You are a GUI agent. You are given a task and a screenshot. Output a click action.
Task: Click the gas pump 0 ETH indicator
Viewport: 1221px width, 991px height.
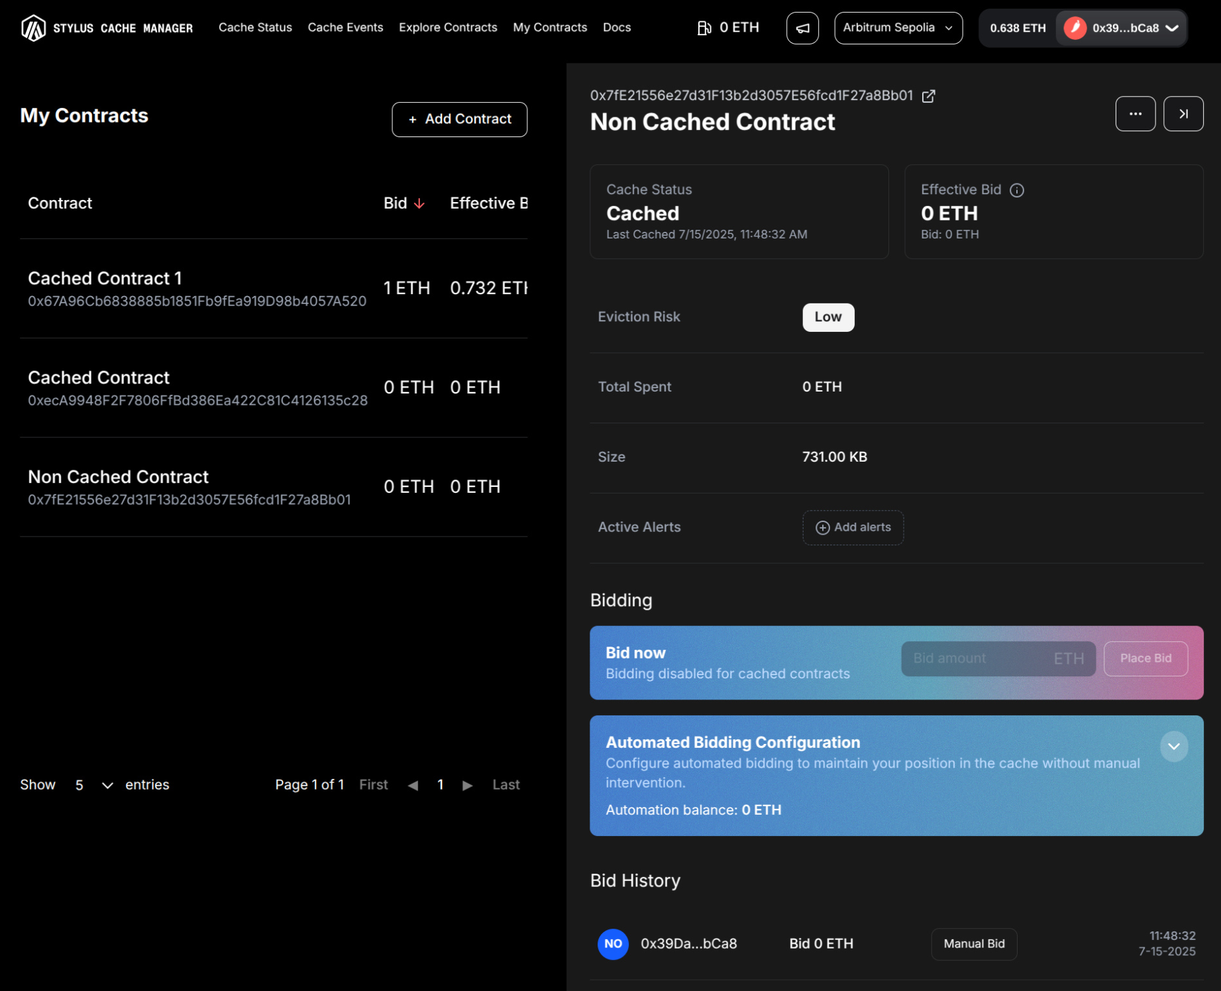728,28
